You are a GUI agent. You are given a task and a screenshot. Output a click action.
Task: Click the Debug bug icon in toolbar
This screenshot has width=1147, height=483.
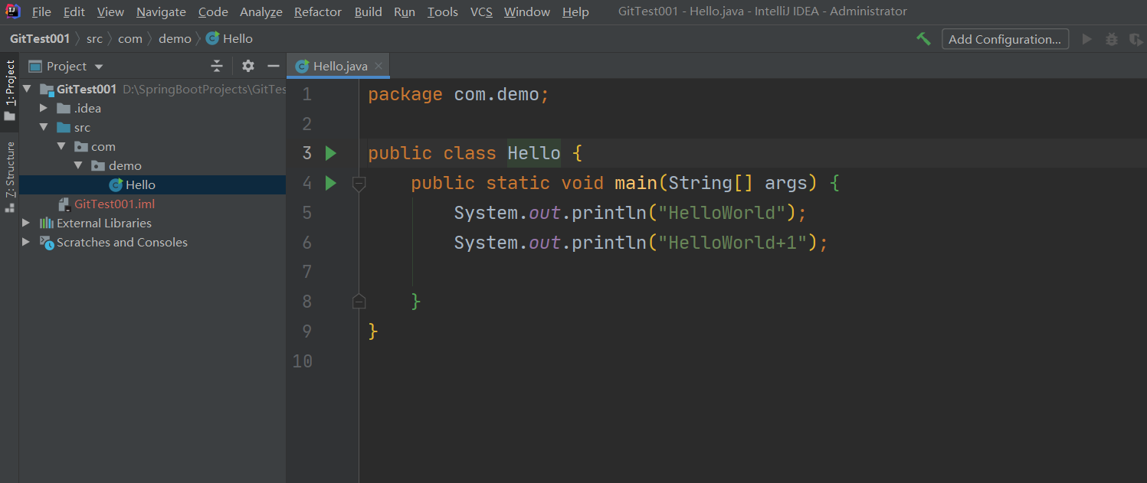coord(1112,39)
